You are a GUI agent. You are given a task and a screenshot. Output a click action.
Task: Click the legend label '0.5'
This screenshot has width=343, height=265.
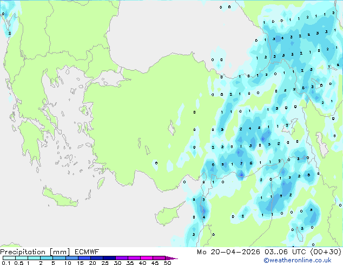(19, 263)
